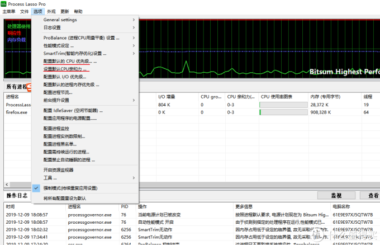Viewport: 380px width, 245px height.
Task: Select 配置进程监控 entry
Action: (85, 129)
